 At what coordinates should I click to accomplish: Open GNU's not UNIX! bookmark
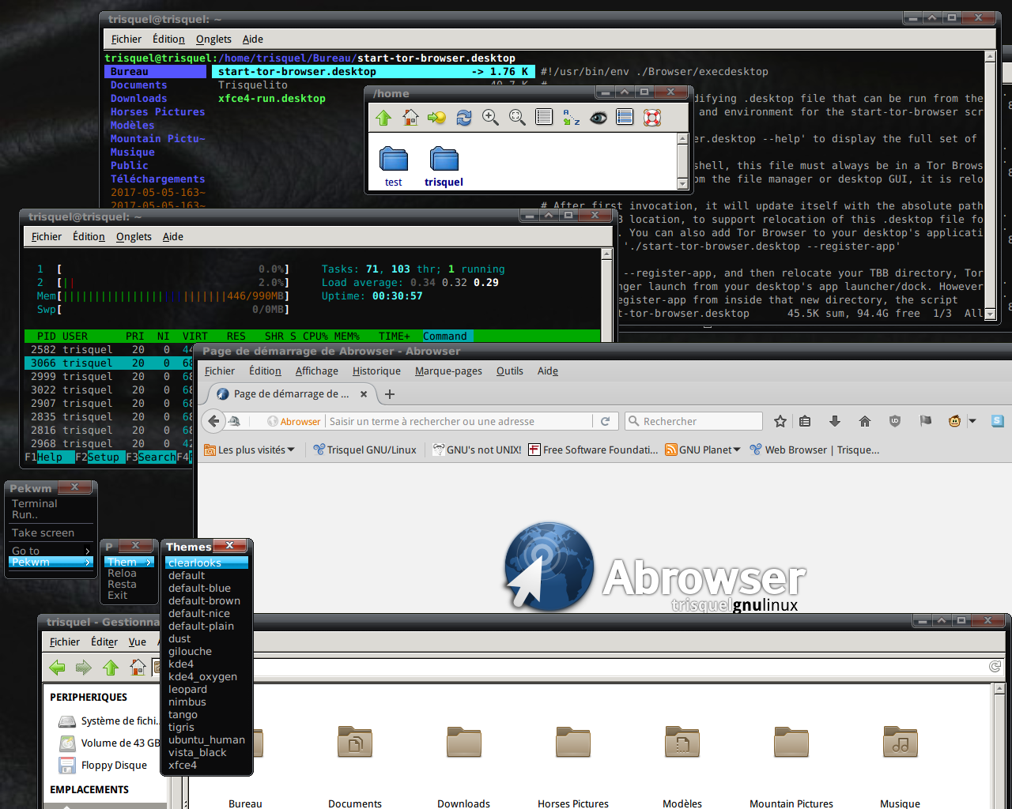(477, 450)
